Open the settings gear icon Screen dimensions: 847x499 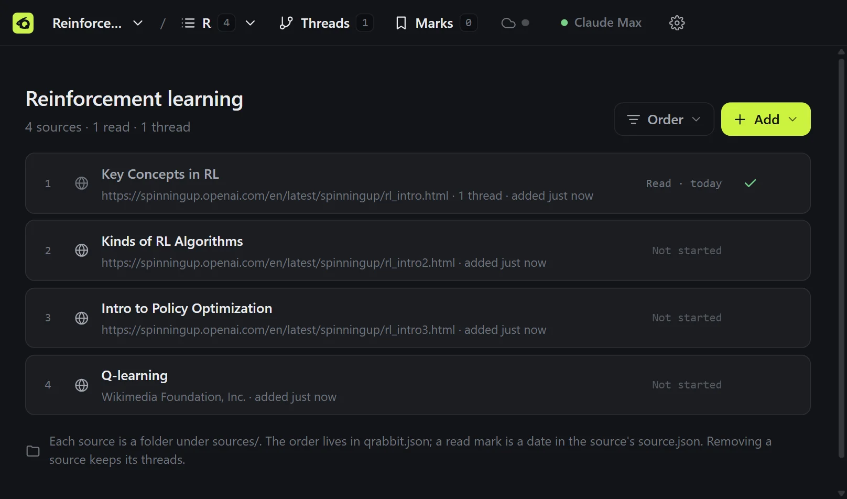[x=677, y=23]
